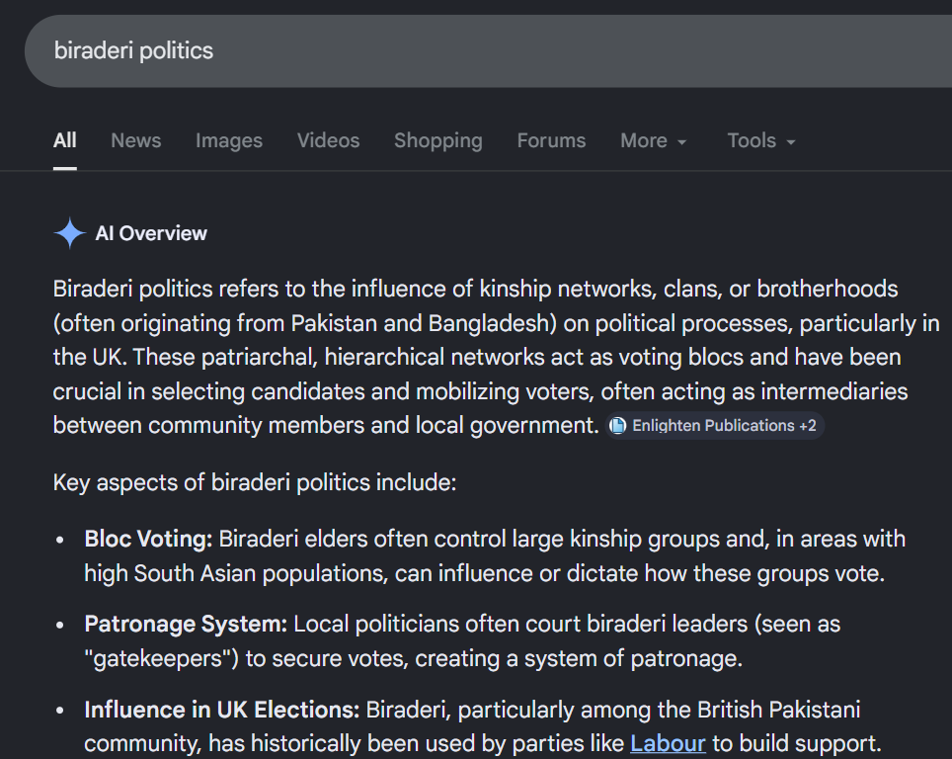Click the Influence in UK Elections heading
This screenshot has width=952, height=759.
point(222,710)
